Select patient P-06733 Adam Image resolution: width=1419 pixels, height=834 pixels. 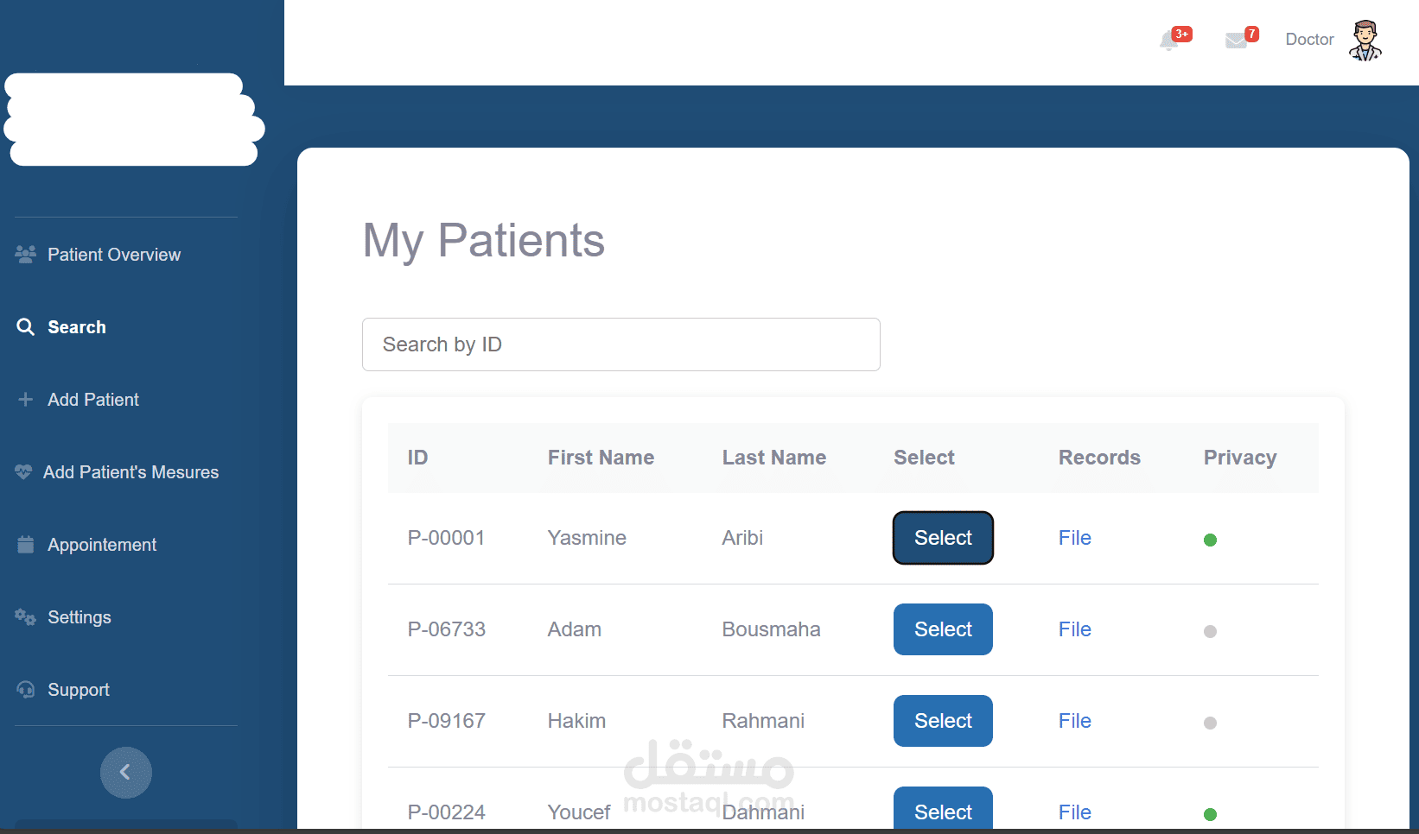coord(943,629)
